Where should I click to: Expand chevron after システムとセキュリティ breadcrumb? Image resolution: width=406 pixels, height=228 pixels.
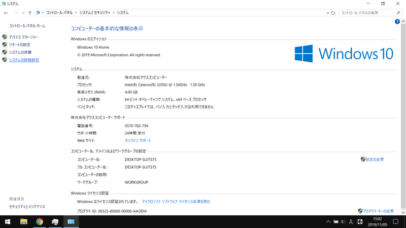click(x=114, y=13)
